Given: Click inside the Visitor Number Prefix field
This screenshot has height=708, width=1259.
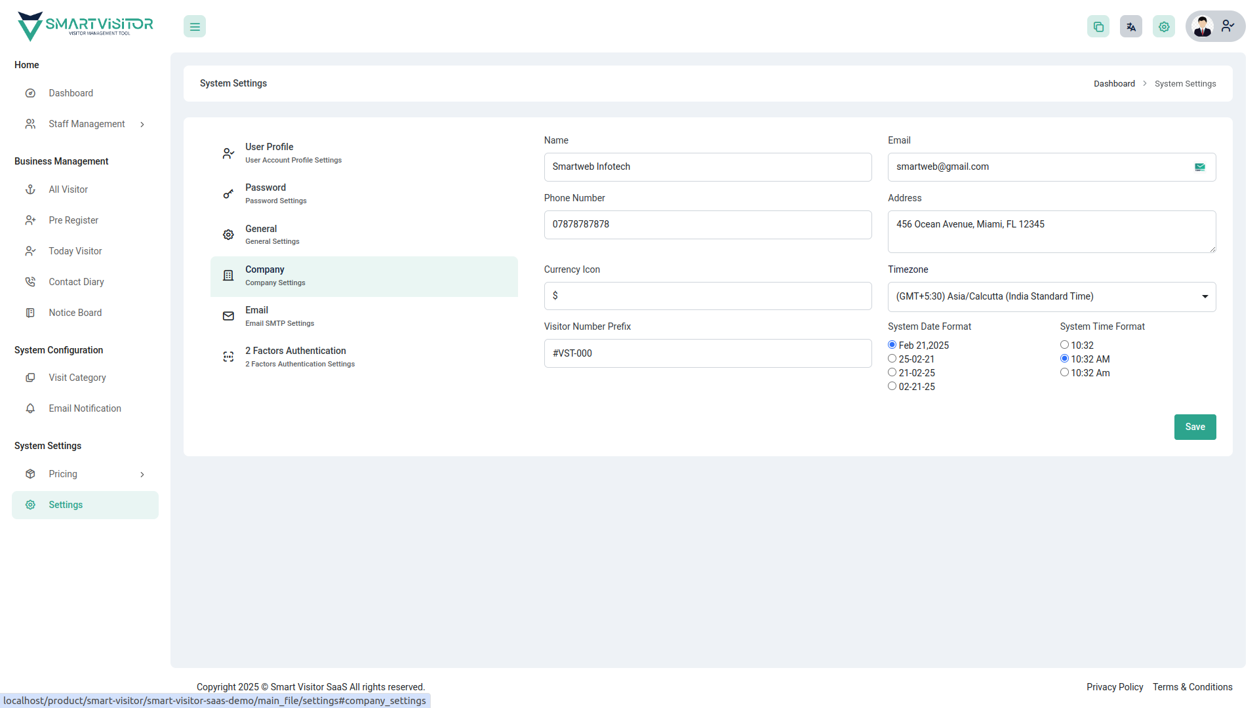Looking at the screenshot, I should coord(708,353).
